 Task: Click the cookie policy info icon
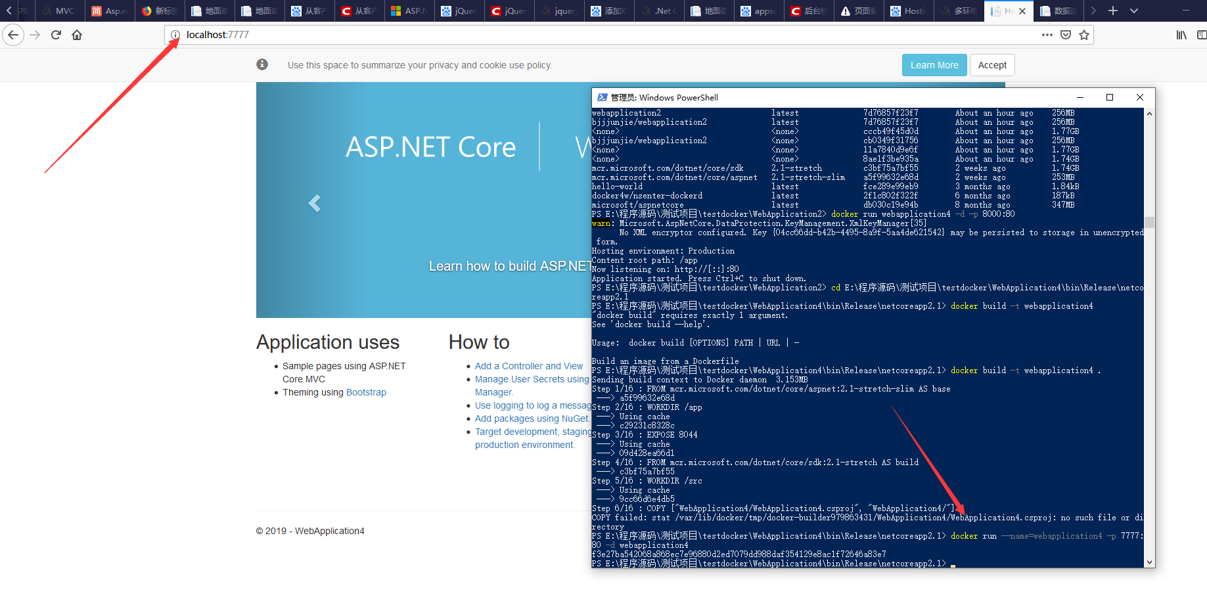click(262, 64)
